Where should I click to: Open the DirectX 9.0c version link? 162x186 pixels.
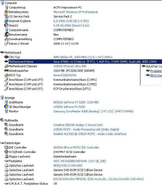(71, 26)
